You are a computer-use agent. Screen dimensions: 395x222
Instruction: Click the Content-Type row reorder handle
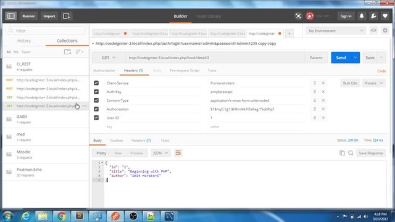pos(315,101)
